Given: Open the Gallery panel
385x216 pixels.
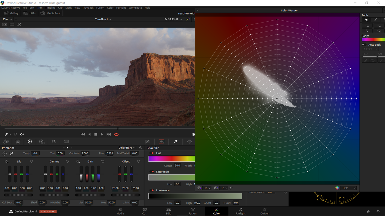Looking at the screenshot, I should (11, 13).
